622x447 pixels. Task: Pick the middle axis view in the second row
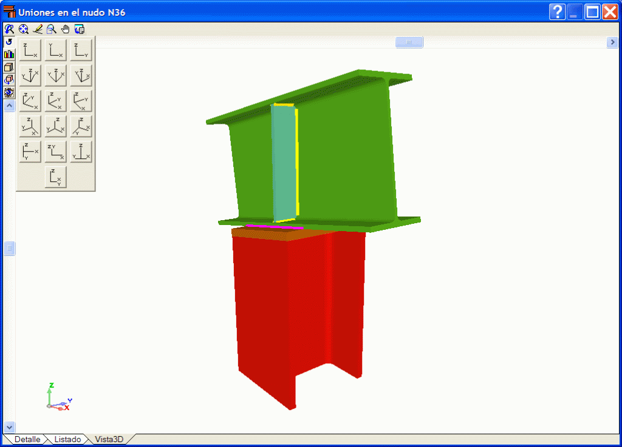click(x=55, y=76)
